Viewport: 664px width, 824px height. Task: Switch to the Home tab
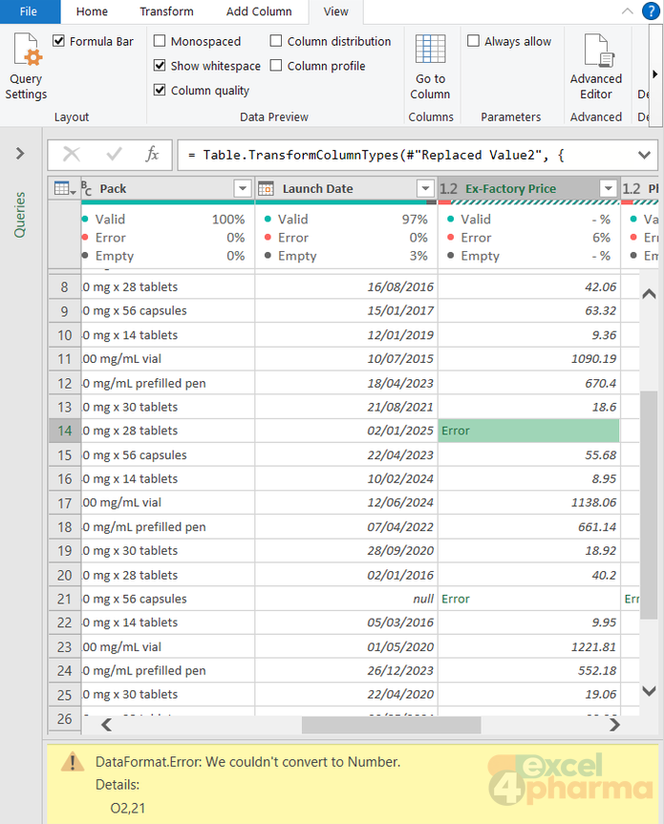coord(92,11)
